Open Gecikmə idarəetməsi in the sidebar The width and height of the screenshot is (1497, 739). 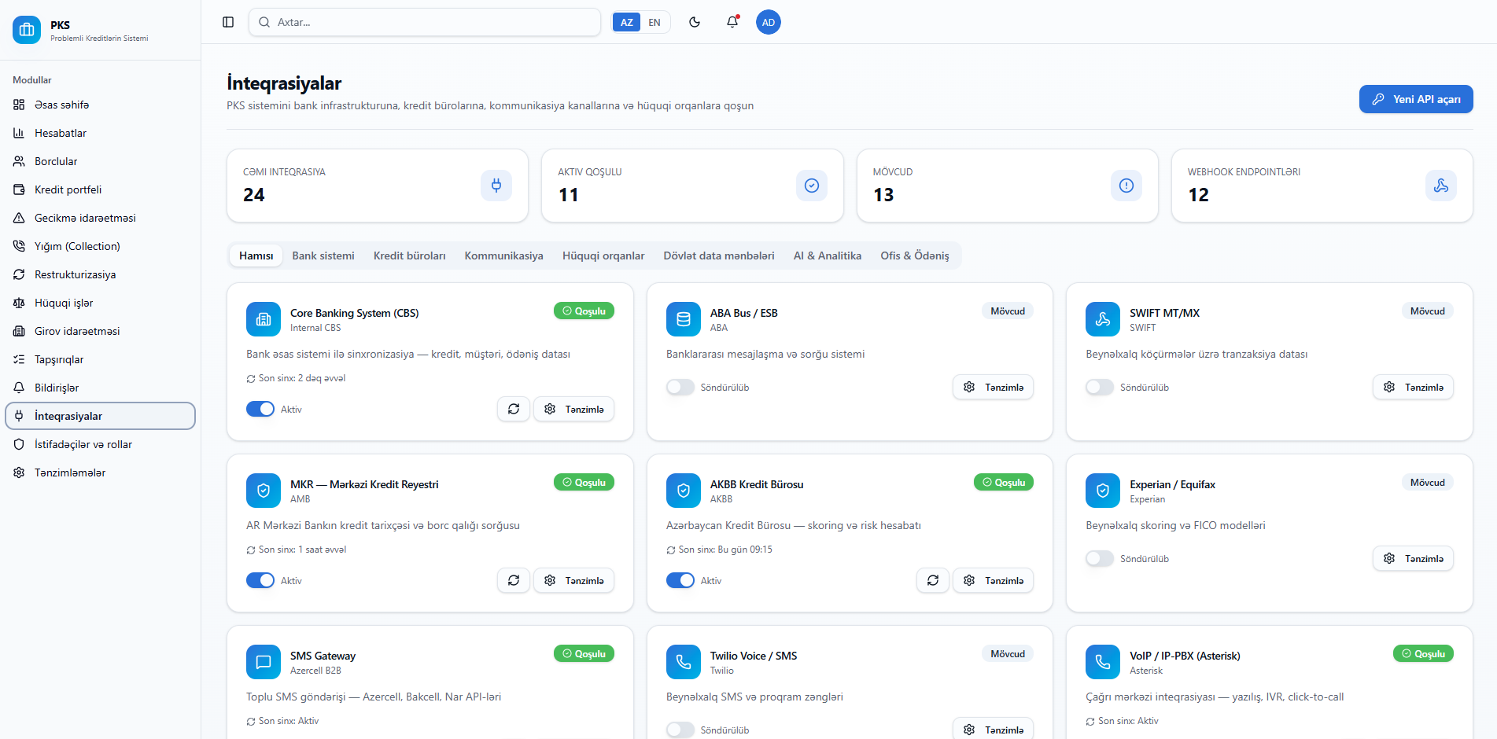coord(100,218)
